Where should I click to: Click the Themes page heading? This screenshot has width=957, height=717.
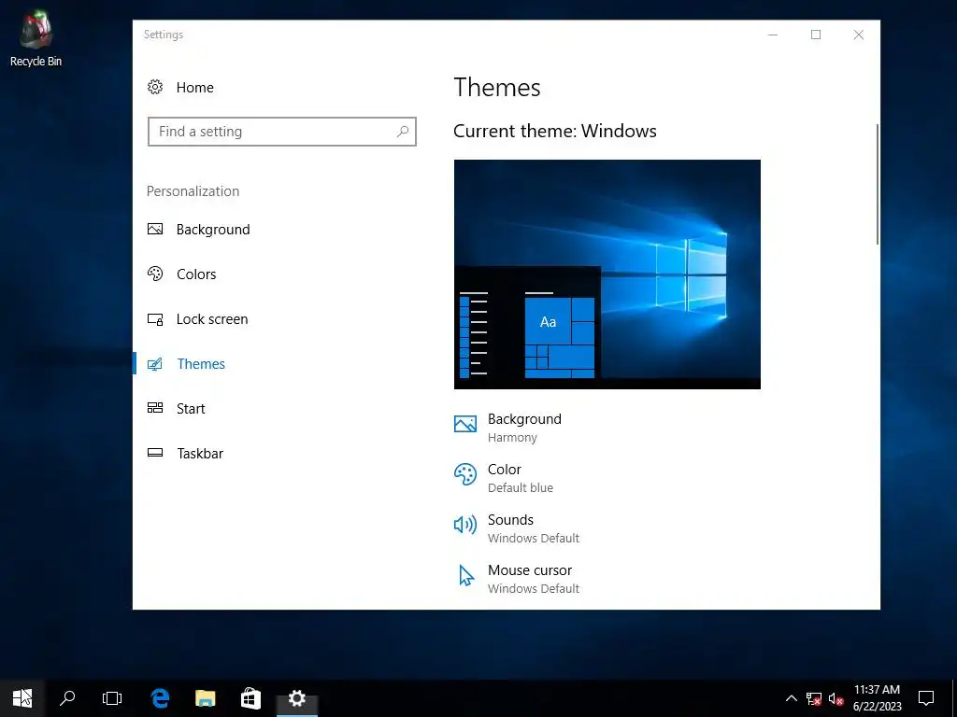pyautogui.click(x=497, y=87)
